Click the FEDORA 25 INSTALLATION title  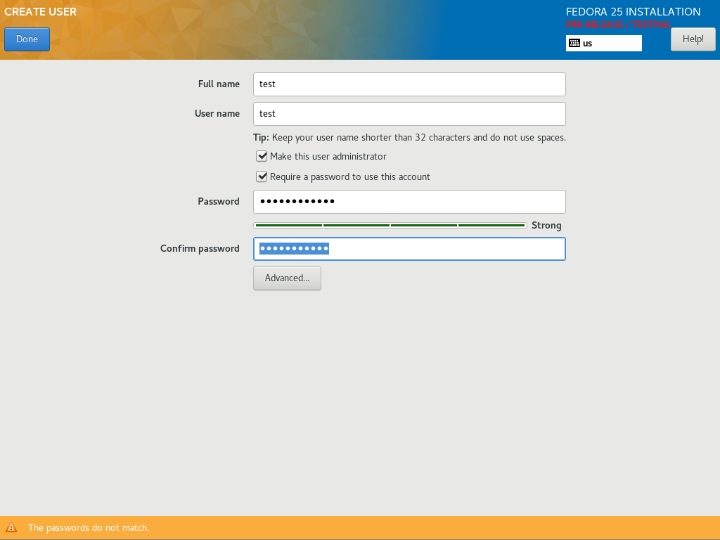[x=634, y=12]
